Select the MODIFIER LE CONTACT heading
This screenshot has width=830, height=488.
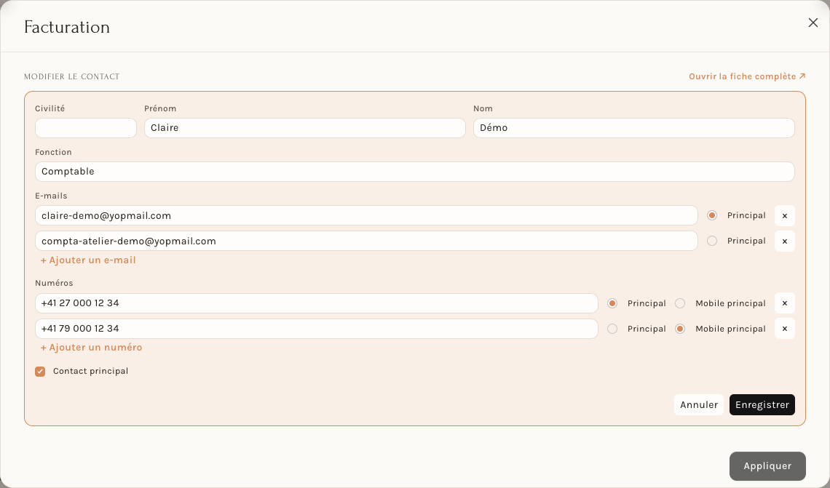coord(71,76)
